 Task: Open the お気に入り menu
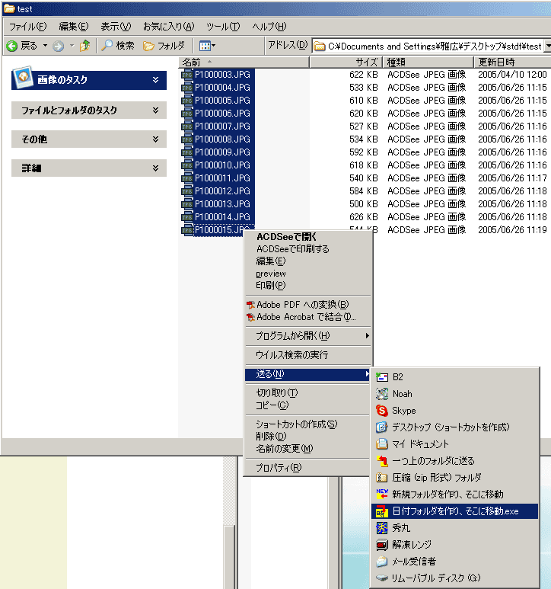coord(168,27)
